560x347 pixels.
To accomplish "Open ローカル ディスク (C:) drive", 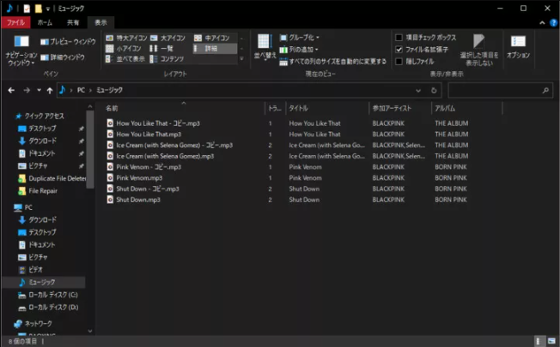I will 48,295.
